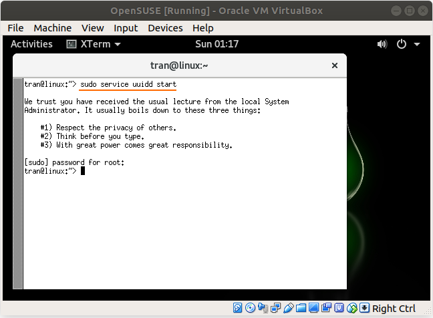Click the mouse integration status icon
This screenshot has width=433, height=318.
tap(351, 308)
